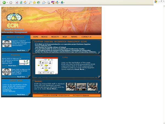Click the blue letter A toolbar icon
Screen dimensions: 165x124
tap(62, 2)
